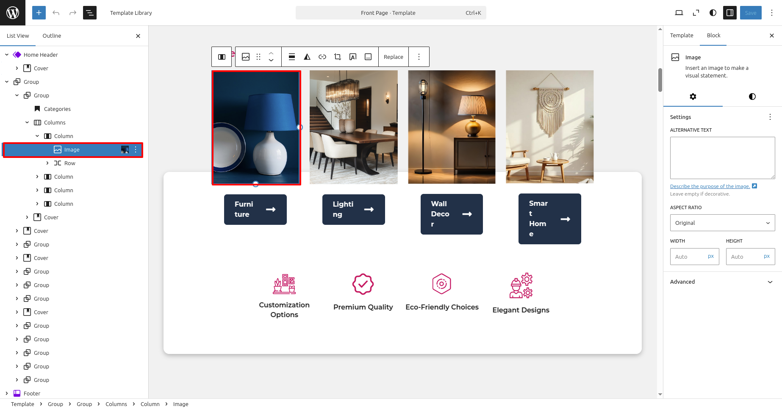Image resolution: width=782 pixels, height=409 pixels.
Task: Open the image alignment options
Action: click(292, 57)
